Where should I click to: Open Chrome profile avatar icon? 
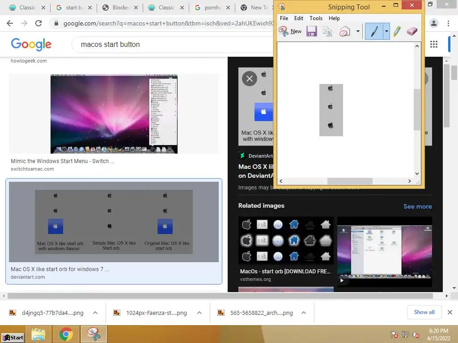(x=434, y=23)
